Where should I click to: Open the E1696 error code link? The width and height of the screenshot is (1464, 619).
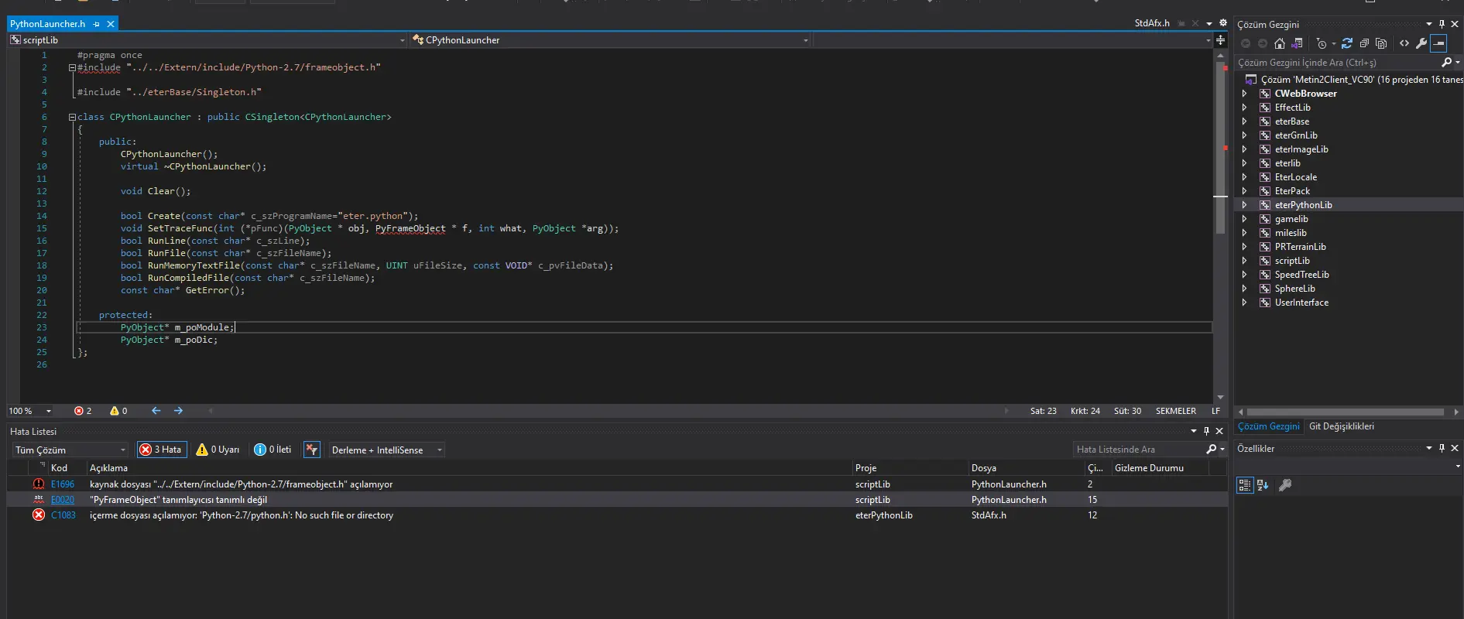click(x=63, y=484)
